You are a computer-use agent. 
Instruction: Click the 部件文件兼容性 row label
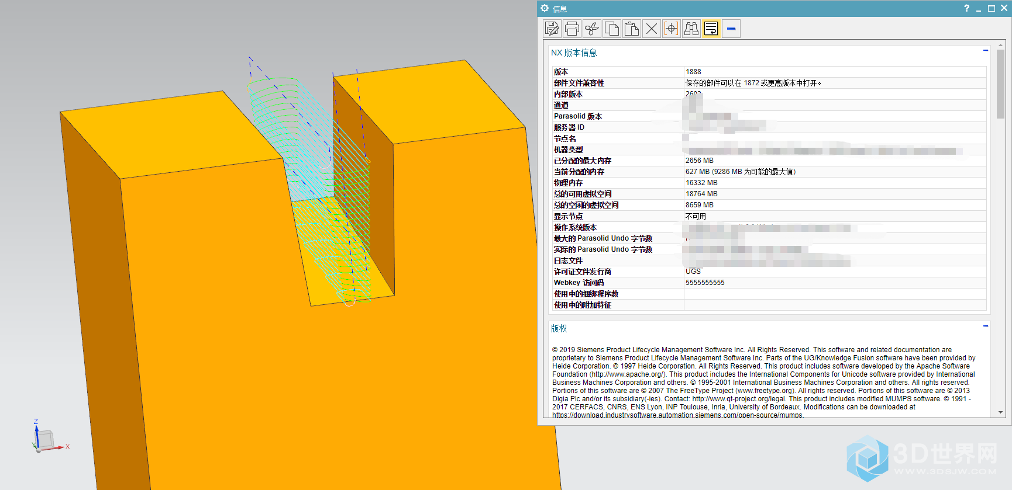[x=579, y=83]
